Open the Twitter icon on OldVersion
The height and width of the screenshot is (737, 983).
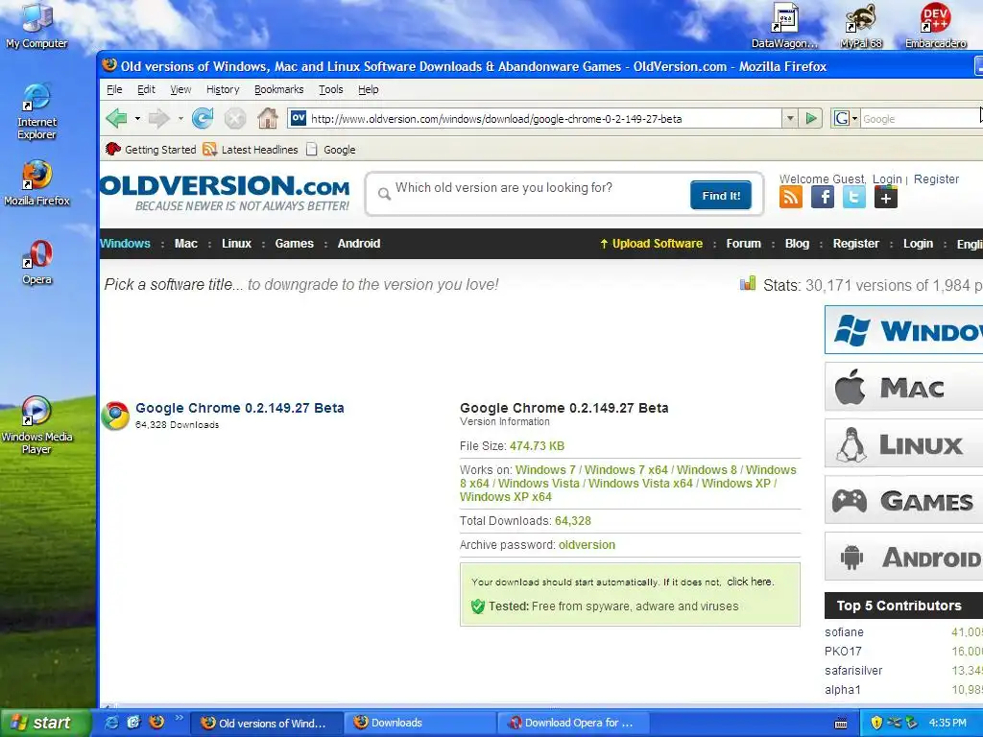pyautogui.click(x=853, y=198)
